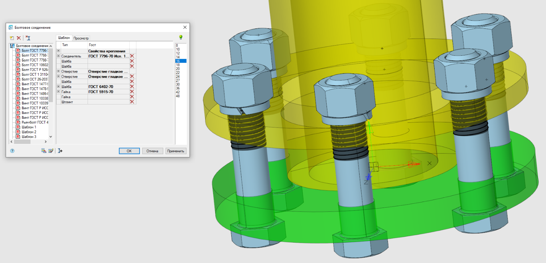Click the insert point icon left of OK

click(60, 151)
